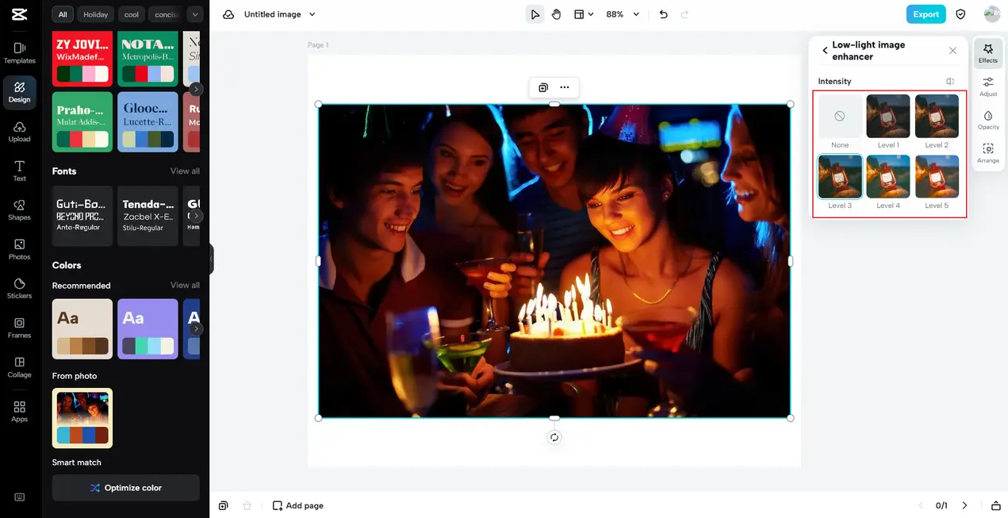Open the layout resize dropdown

pyautogui.click(x=584, y=14)
